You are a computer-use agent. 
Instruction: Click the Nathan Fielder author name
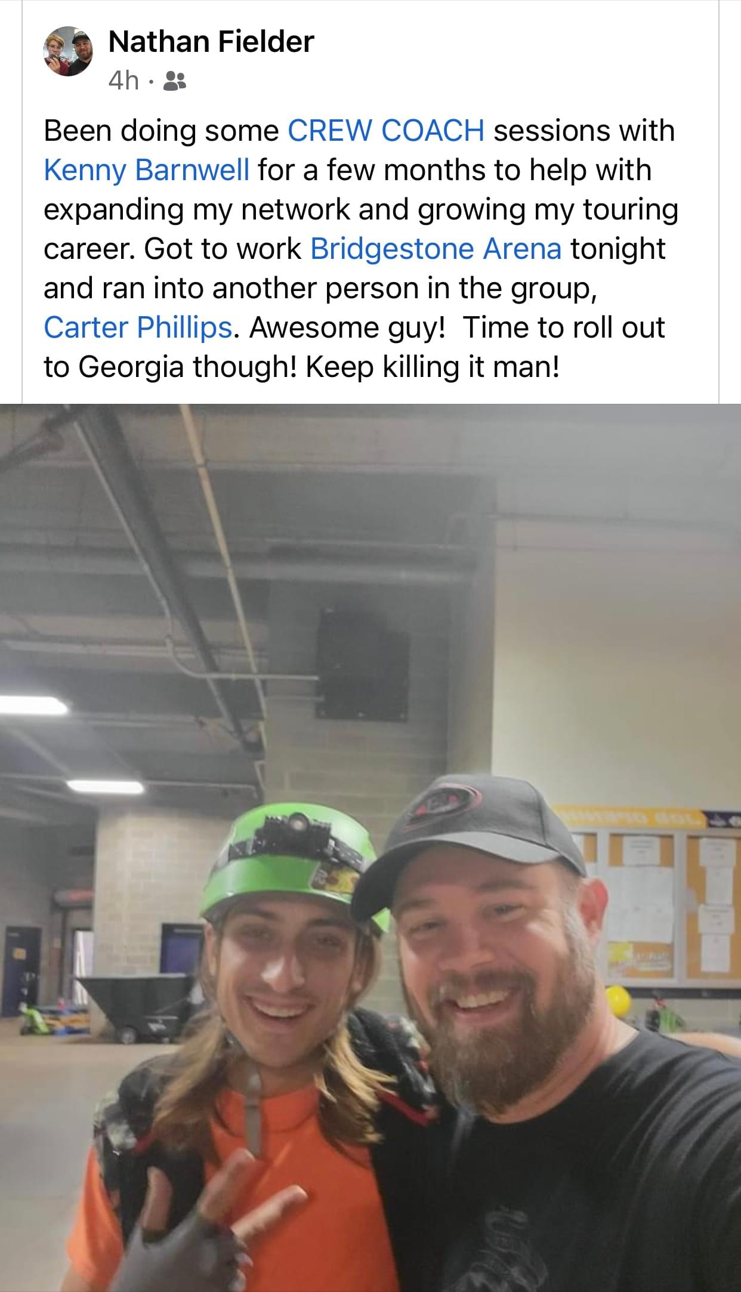[211, 42]
